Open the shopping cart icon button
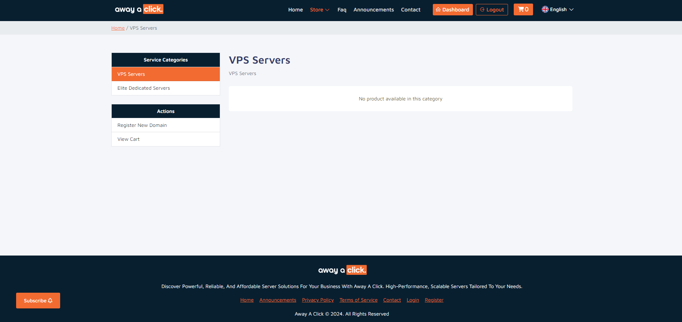The image size is (682, 322). pos(523,10)
